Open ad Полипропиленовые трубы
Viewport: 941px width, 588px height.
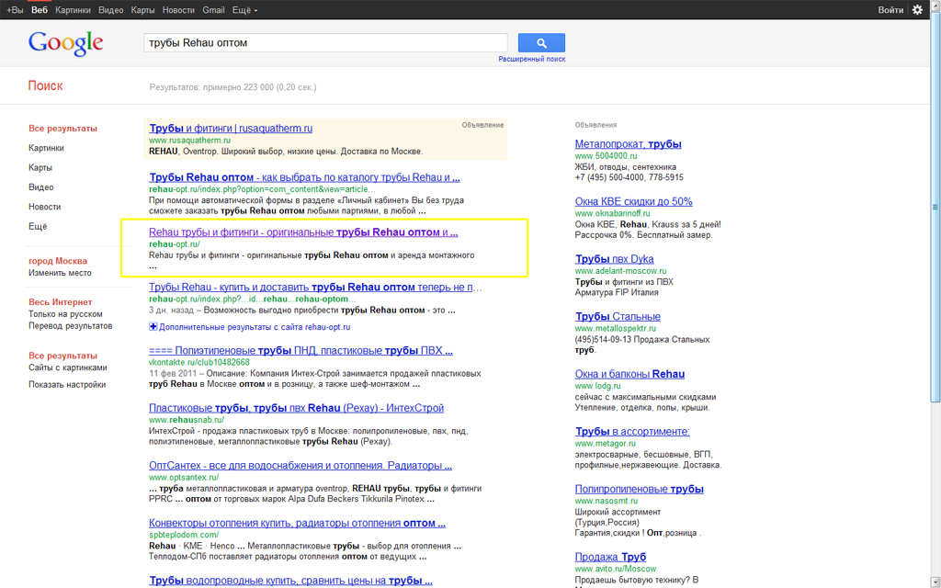point(640,489)
